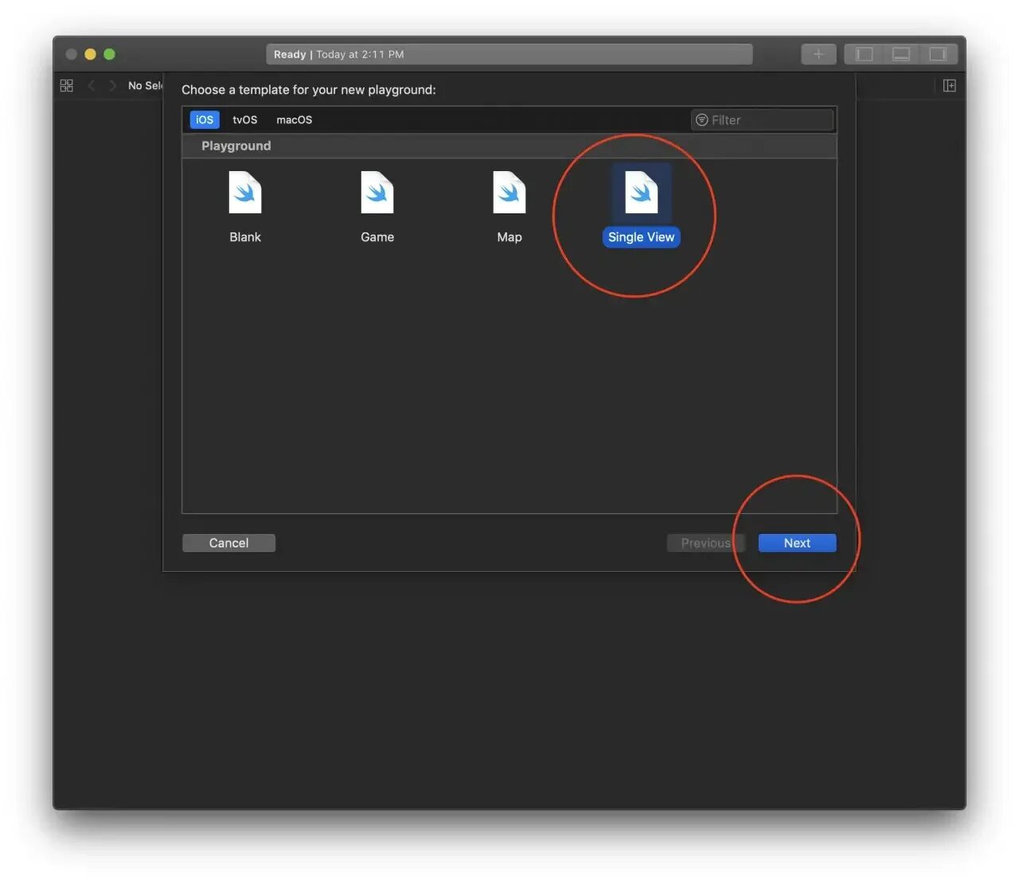Viewport: 1019px width, 880px height.
Task: Toggle the left navigator panel icon
Action: coord(864,54)
